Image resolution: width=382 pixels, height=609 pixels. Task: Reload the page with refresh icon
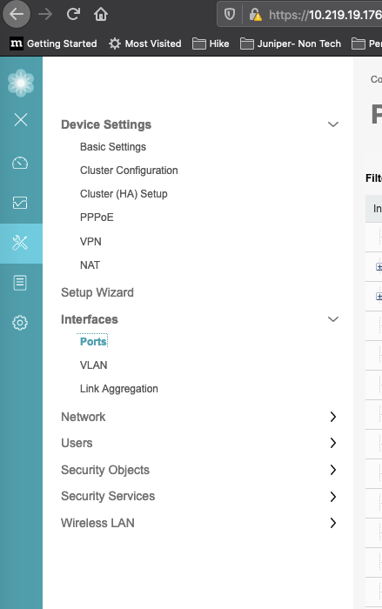pyautogui.click(x=73, y=15)
